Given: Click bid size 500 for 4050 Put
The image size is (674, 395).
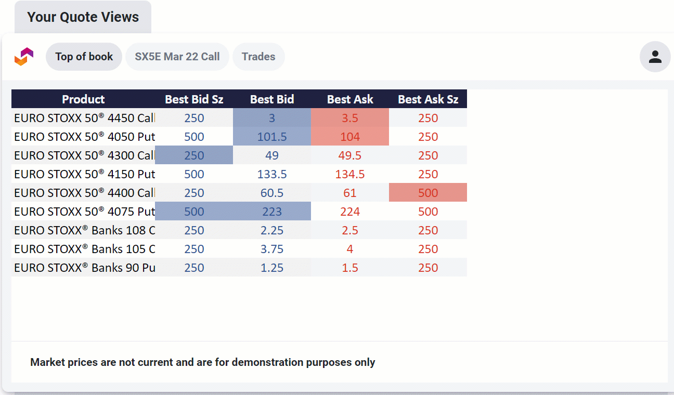Looking at the screenshot, I should pos(194,137).
